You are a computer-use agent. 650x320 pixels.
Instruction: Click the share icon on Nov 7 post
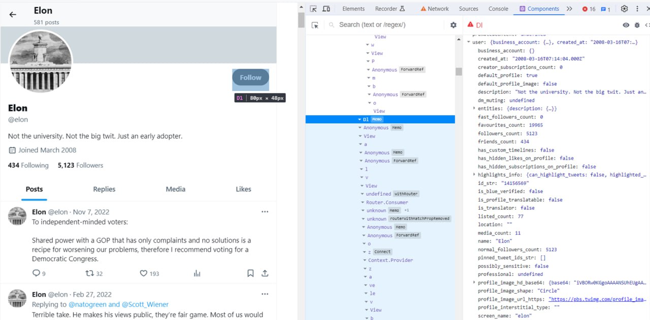[x=265, y=273]
